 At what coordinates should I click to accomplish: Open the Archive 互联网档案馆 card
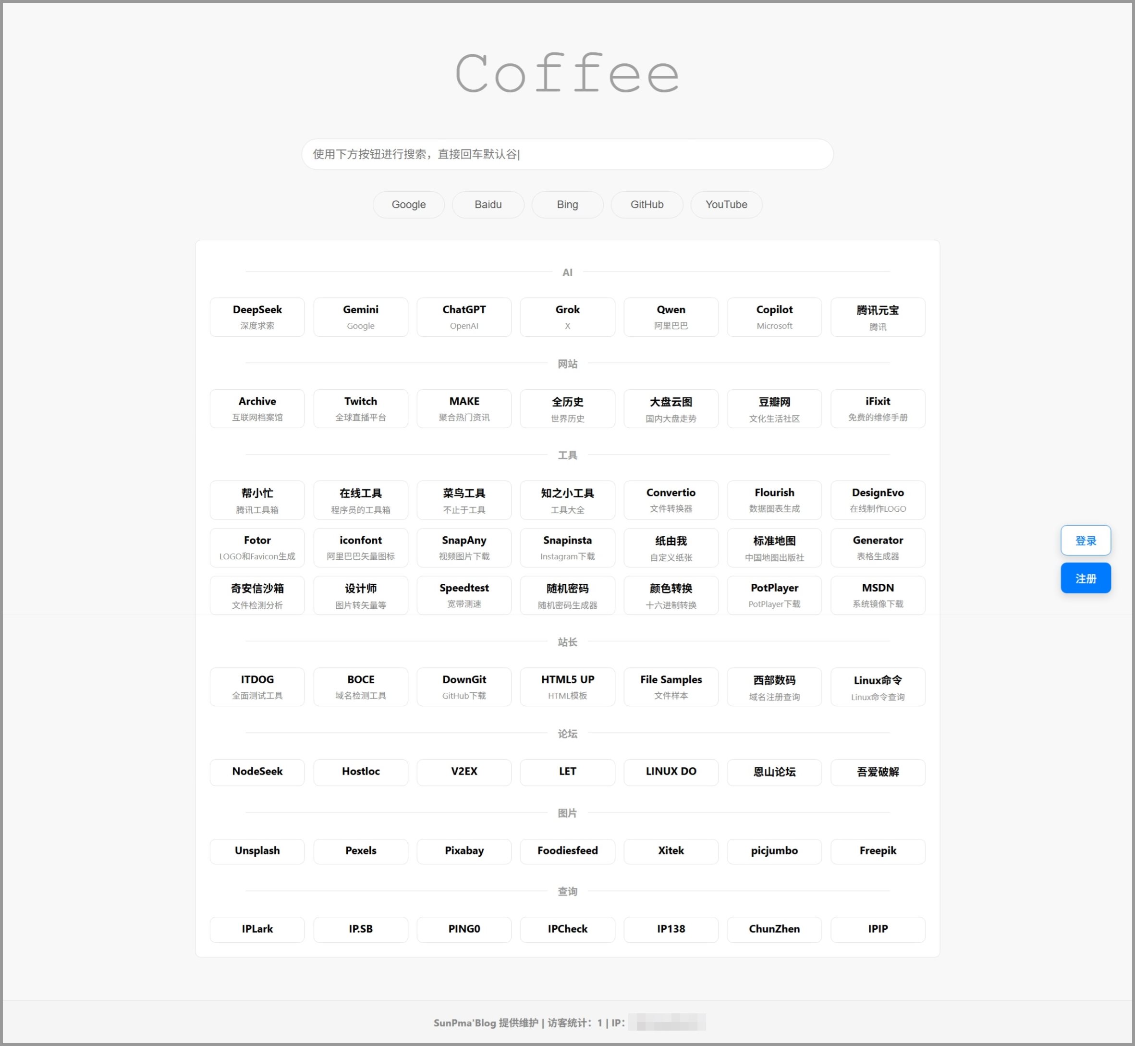(257, 409)
